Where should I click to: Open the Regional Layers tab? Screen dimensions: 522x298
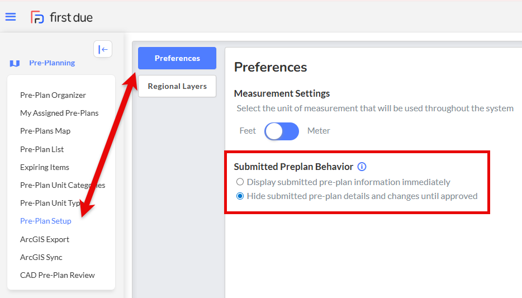point(177,86)
